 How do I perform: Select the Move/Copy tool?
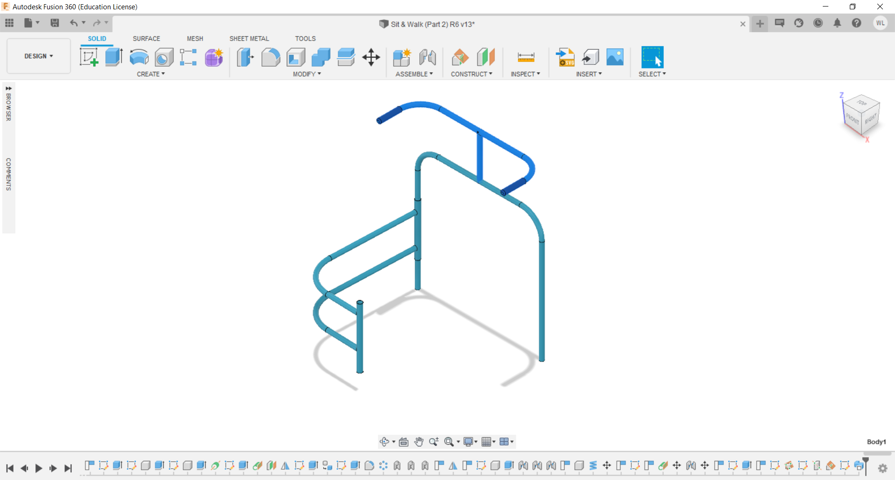point(371,57)
